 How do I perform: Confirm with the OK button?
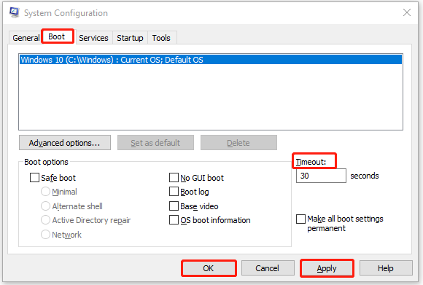pyautogui.click(x=209, y=268)
